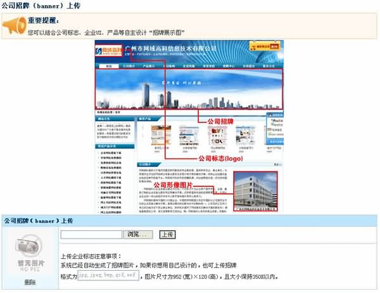The width and height of the screenshot is (380, 293).
Task: Click the 浏览... browse button
Action: pos(139,235)
